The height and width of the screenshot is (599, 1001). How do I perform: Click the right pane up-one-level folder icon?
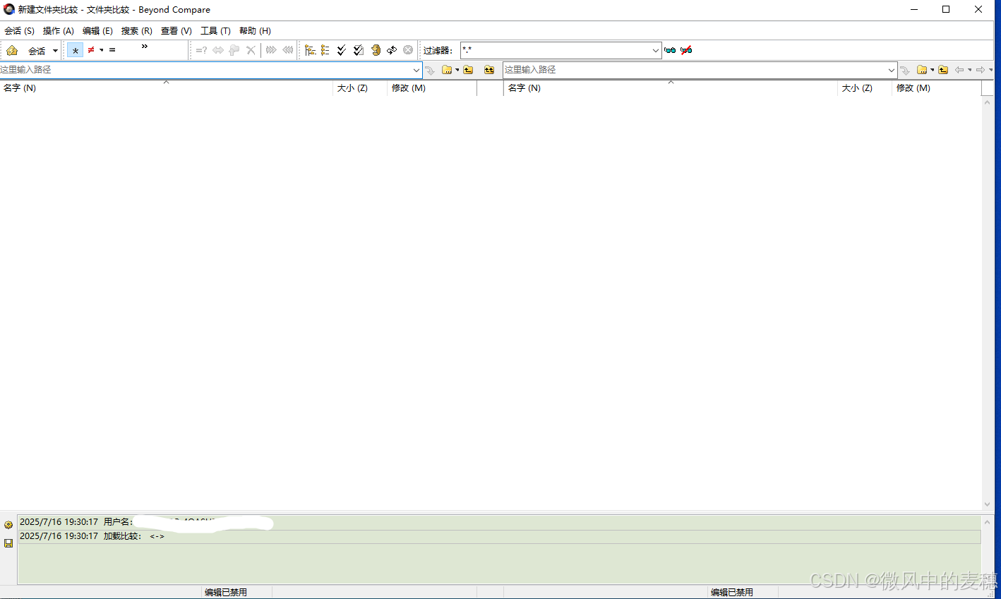click(943, 70)
